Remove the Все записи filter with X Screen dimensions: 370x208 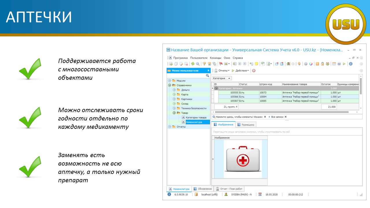[x=286, y=117]
